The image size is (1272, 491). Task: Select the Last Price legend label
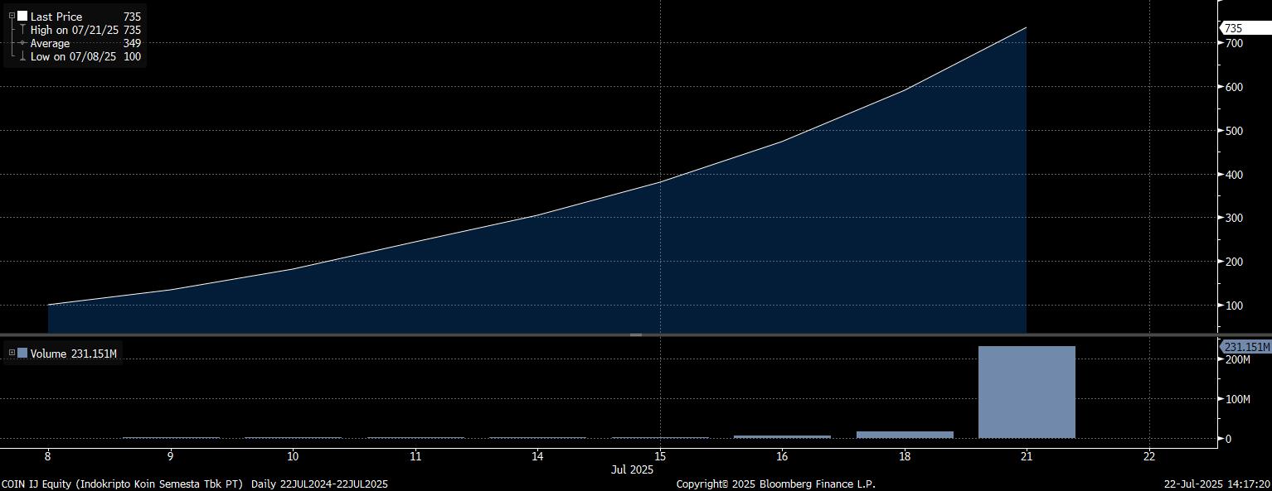(x=56, y=17)
